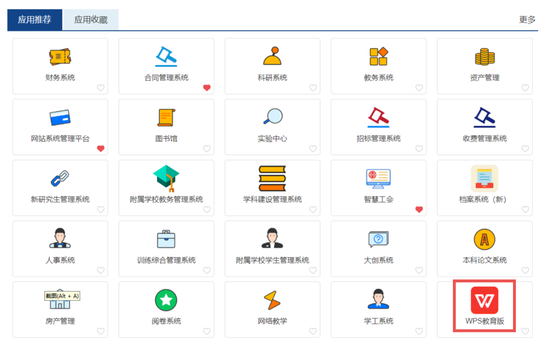Open the 网站系统管理平台 card icon
This screenshot has height=347, width=541.
(60, 118)
